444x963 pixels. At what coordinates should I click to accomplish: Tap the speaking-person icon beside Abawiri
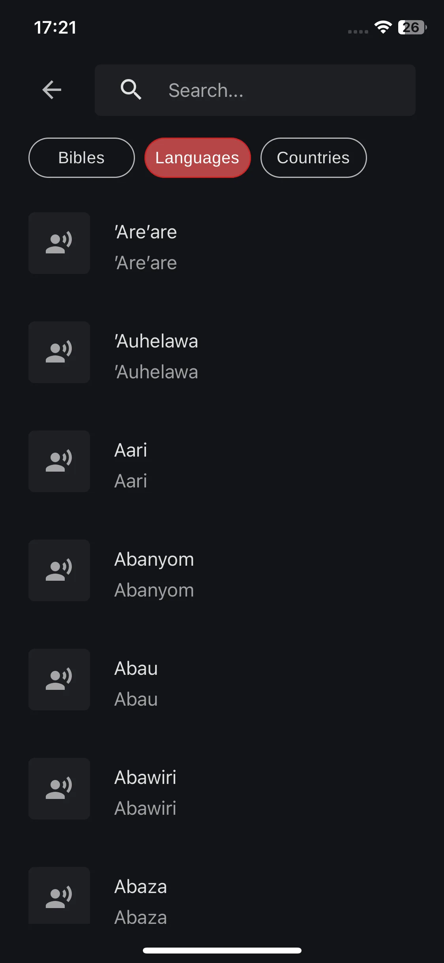(59, 789)
